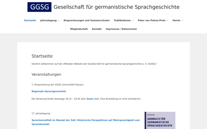
Task: Click the 'Herzlich willkommen' welcome paragraph
Action: [94, 64]
